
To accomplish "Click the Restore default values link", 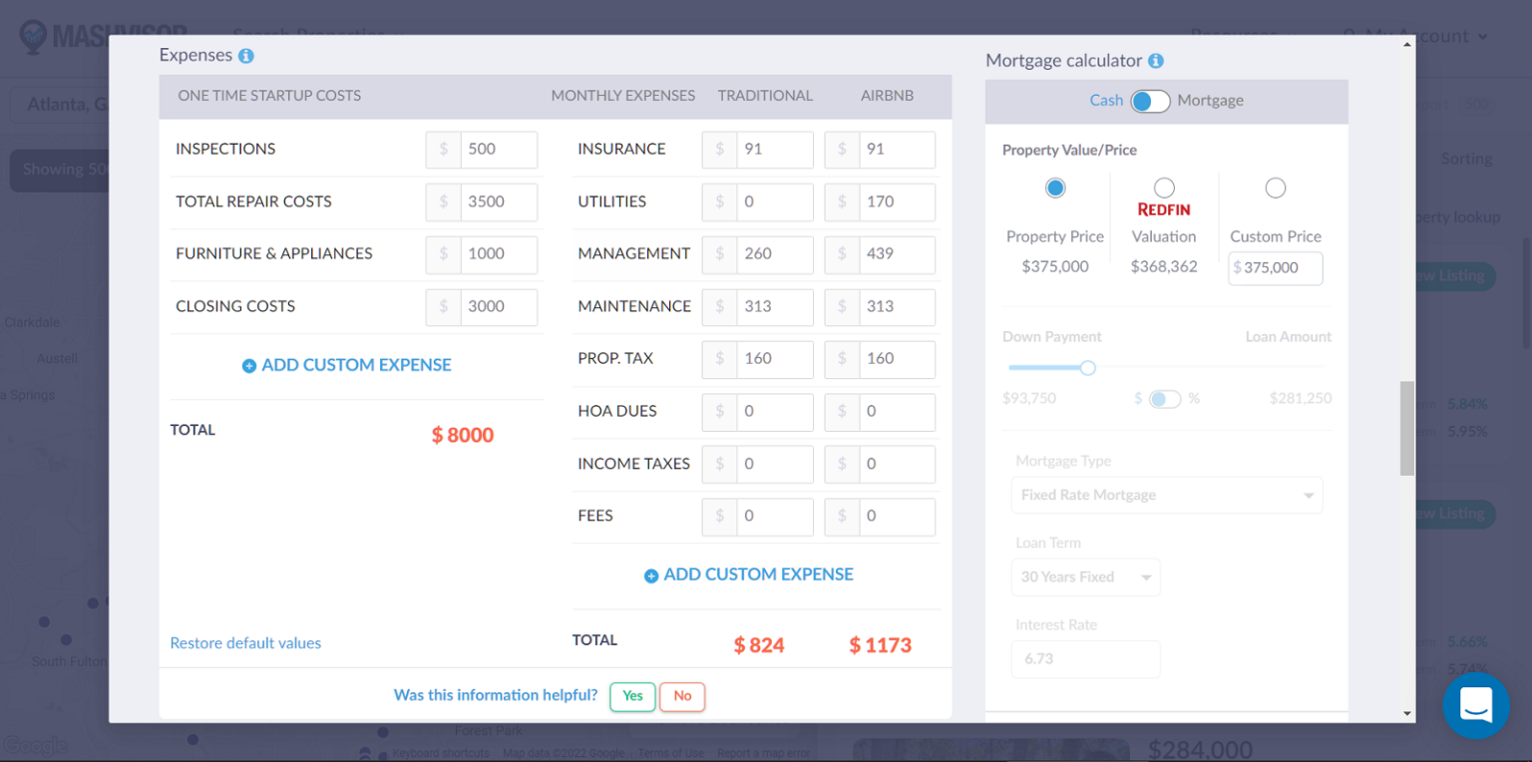I will (x=245, y=643).
